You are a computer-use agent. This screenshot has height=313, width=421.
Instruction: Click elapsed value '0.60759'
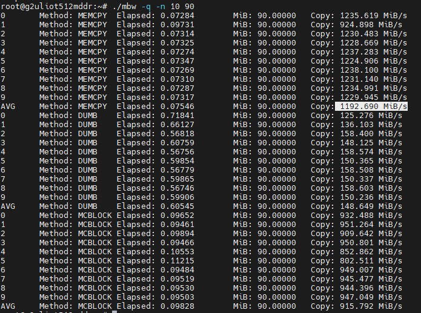tap(177, 142)
